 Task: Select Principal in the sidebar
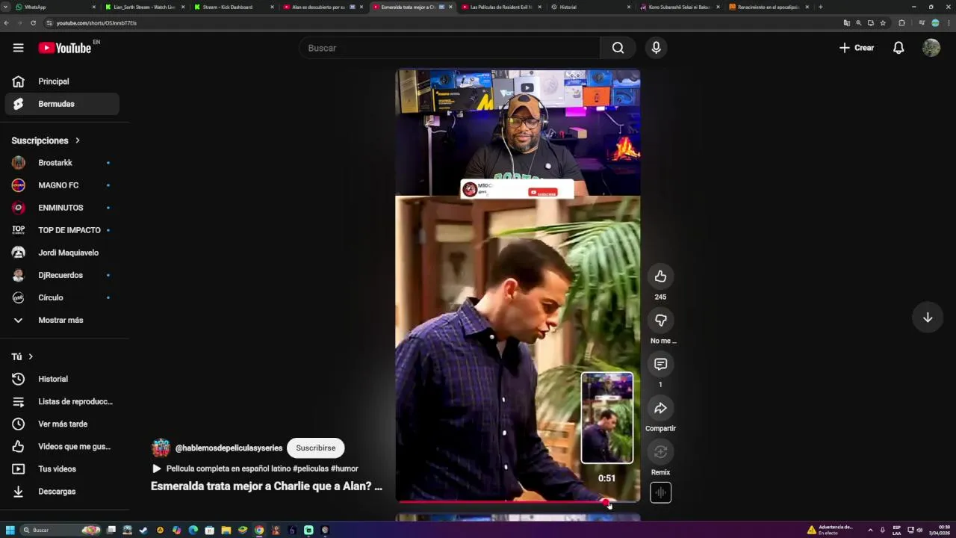pos(62,81)
